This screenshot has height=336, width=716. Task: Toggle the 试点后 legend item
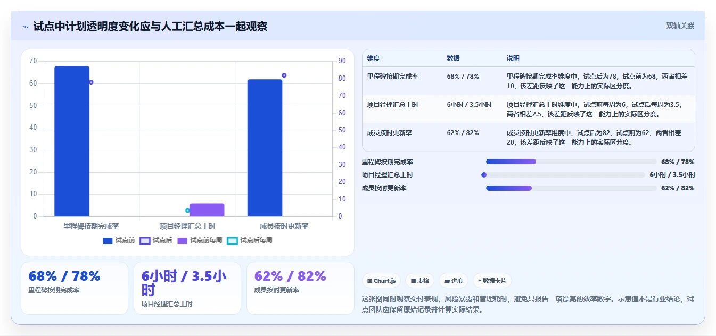tap(156, 240)
